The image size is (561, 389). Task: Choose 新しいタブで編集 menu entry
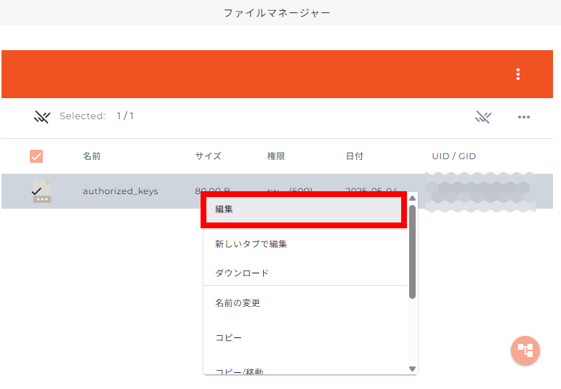coord(251,244)
